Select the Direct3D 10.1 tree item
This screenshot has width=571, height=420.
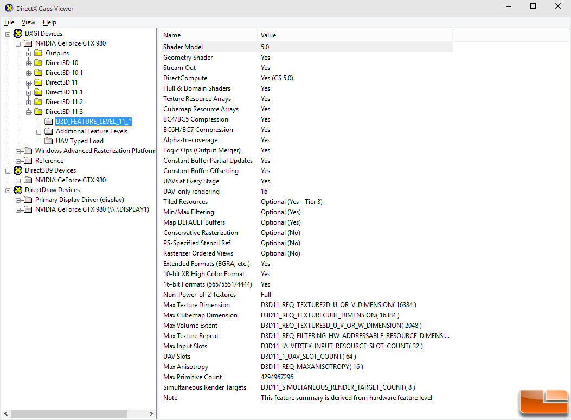coord(64,73)
